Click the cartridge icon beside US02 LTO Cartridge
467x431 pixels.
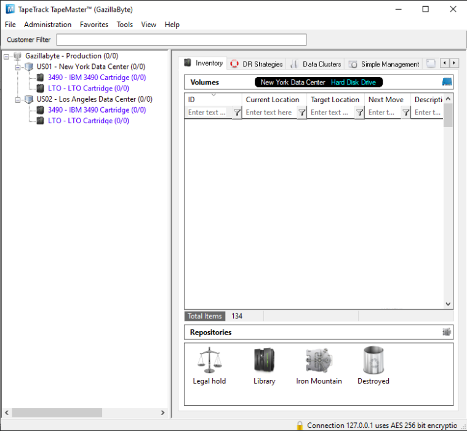[40, 121]
